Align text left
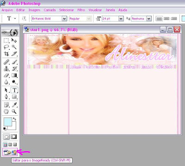The width and height of the screenshot is (185, 166). [159, 18]
